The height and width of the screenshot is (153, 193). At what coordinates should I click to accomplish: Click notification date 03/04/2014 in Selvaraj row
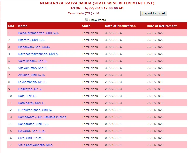pos(113,131)
